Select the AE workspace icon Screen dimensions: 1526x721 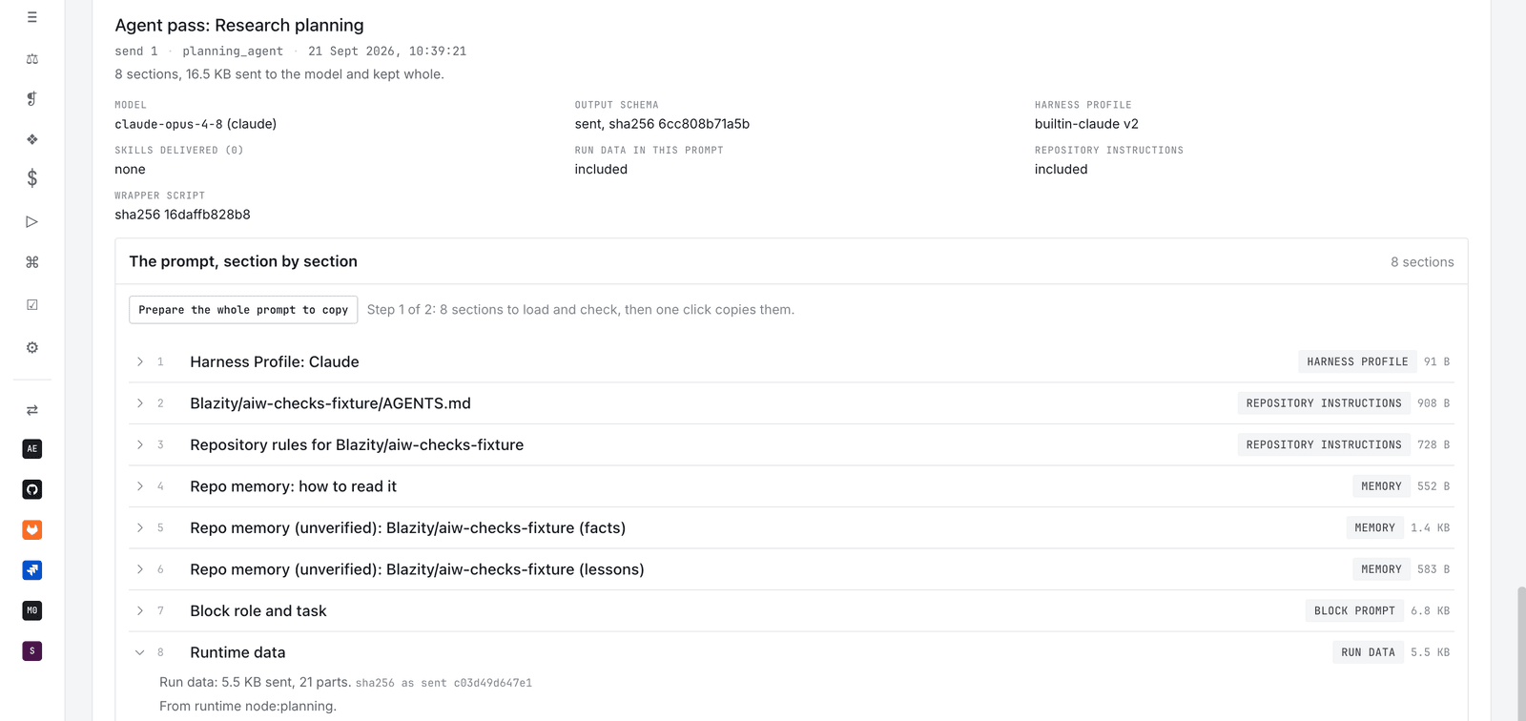(31, 449)
